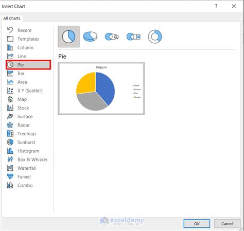
Task: Click the Insert Chart dialog title
Action: 13,7
